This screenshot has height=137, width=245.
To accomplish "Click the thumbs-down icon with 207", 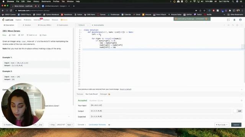I will [19, 35].
